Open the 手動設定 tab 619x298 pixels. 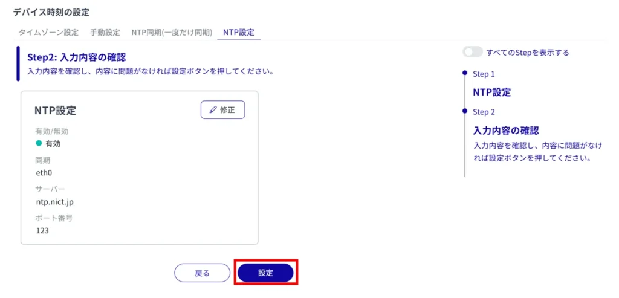105,32
